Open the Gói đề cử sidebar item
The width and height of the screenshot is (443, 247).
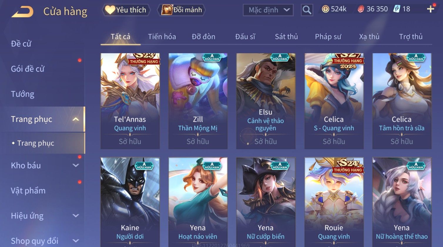[28, 69]
